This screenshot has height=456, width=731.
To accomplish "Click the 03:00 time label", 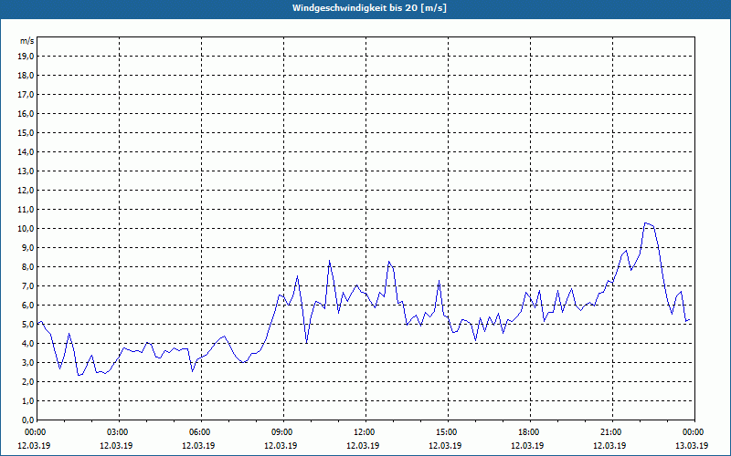I will pos(120,432).
